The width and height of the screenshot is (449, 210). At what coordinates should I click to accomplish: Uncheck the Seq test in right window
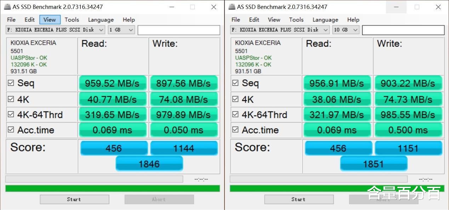coord(235,83)
